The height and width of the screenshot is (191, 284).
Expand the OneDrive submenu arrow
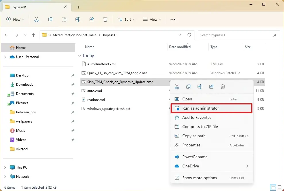tap(247, 166)
